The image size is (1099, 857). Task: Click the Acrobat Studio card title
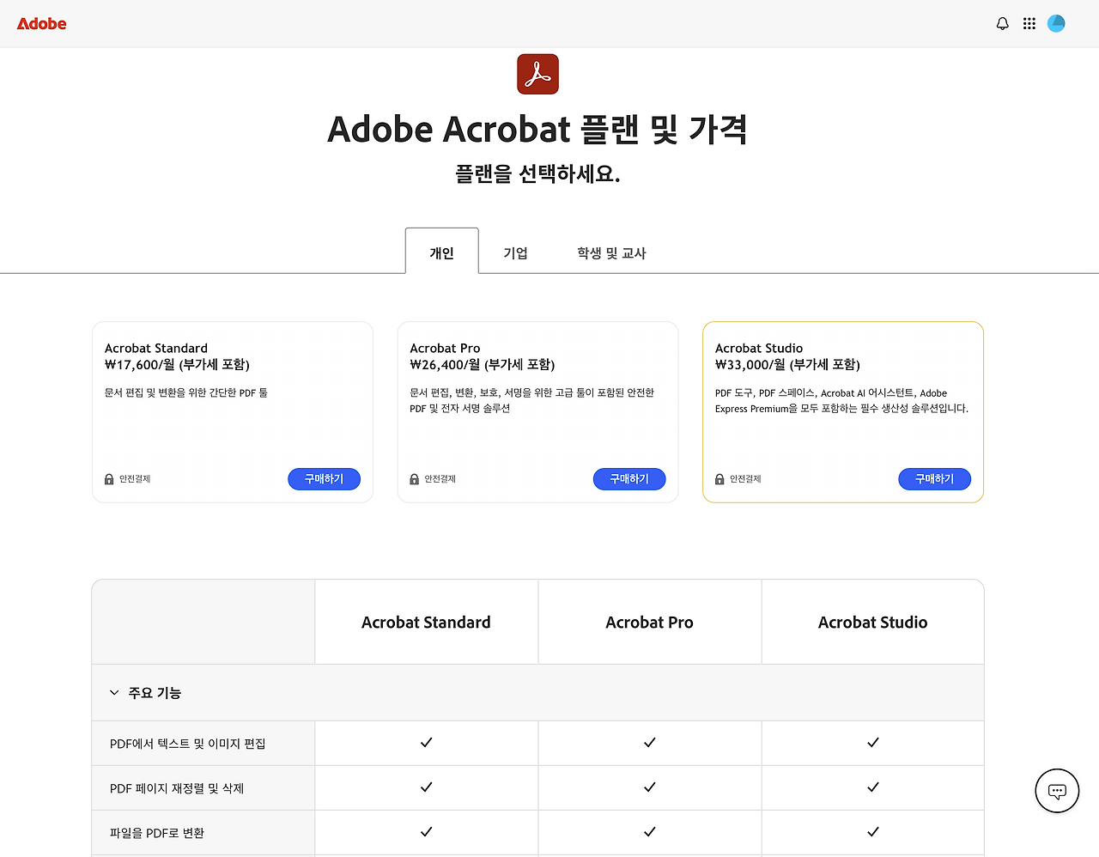[x=759, y=348]
